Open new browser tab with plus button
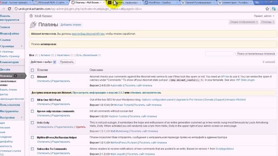The height and width of the screenshot is (156, 278). click(x=257, y=3)
